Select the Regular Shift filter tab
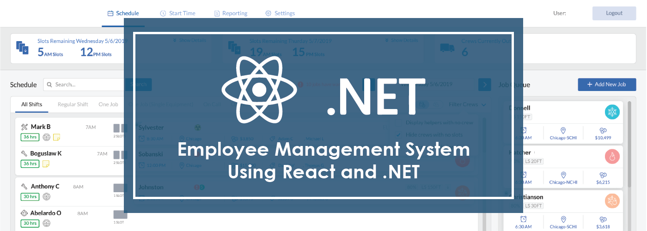Viewport: 647px width, 231px height. pyautogui.click(x=73, y=104)
